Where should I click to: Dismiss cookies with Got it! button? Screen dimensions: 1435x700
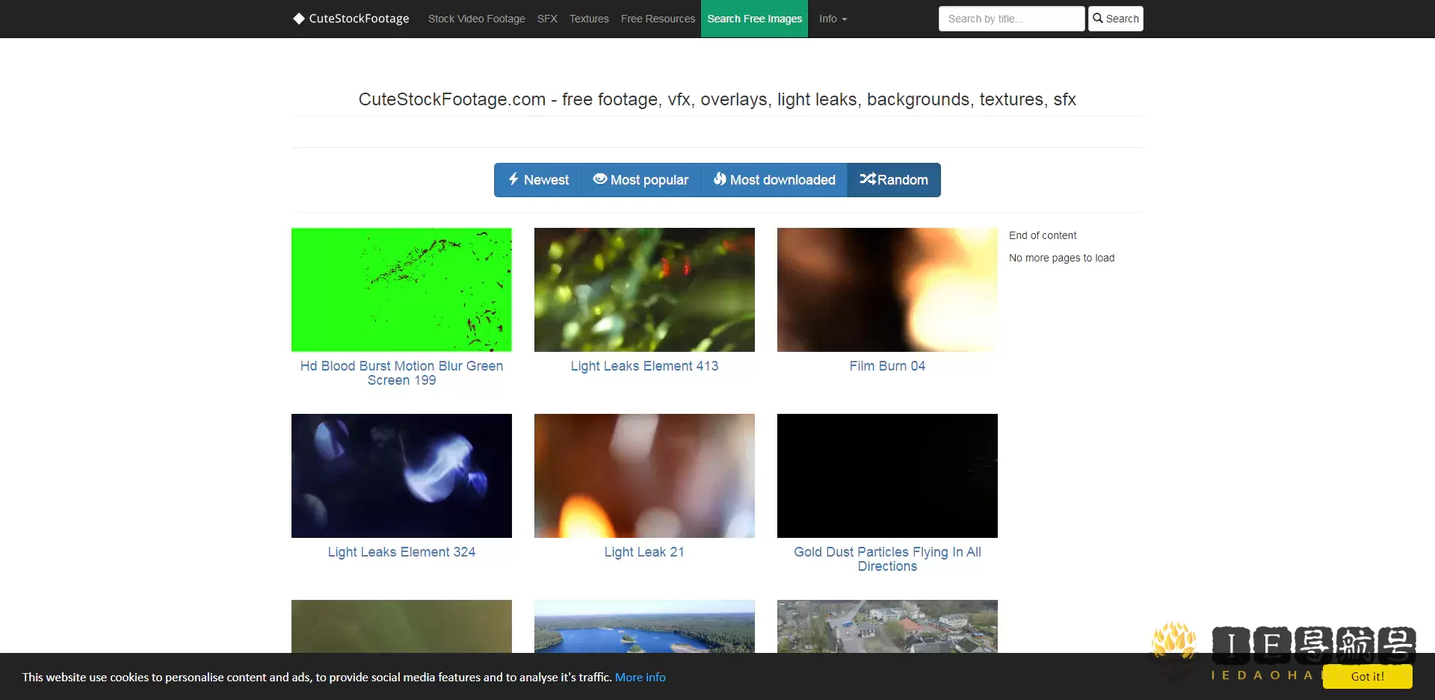[x=1368, y=676]
